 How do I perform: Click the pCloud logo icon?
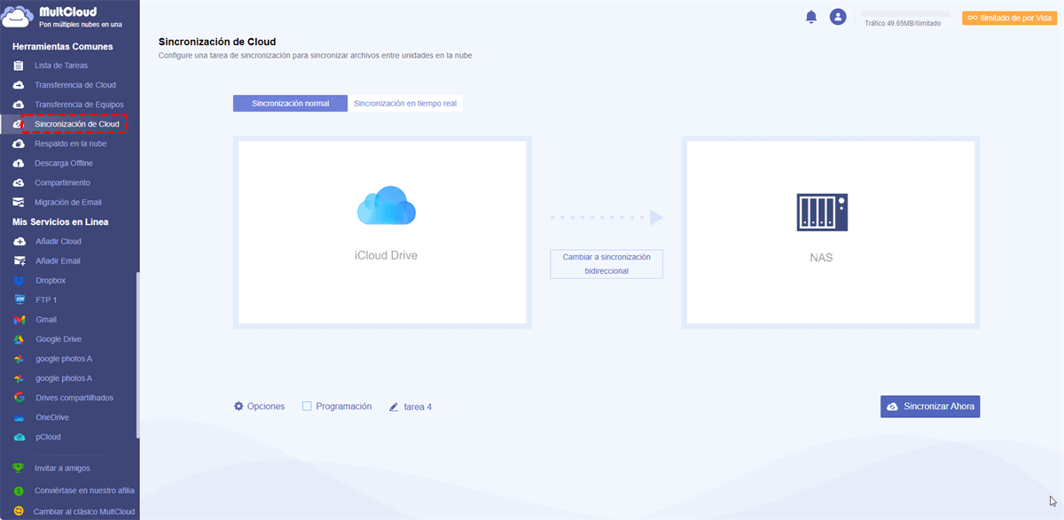[x=19, y=437]
